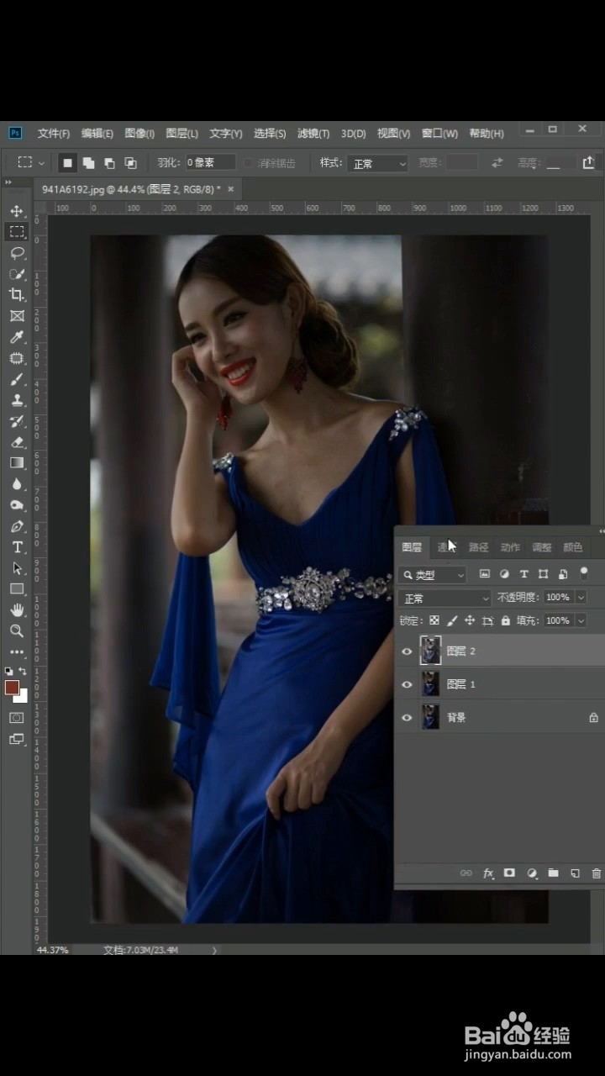Select the Rectangular Marquee tool in toolbox

coord(17,231)
